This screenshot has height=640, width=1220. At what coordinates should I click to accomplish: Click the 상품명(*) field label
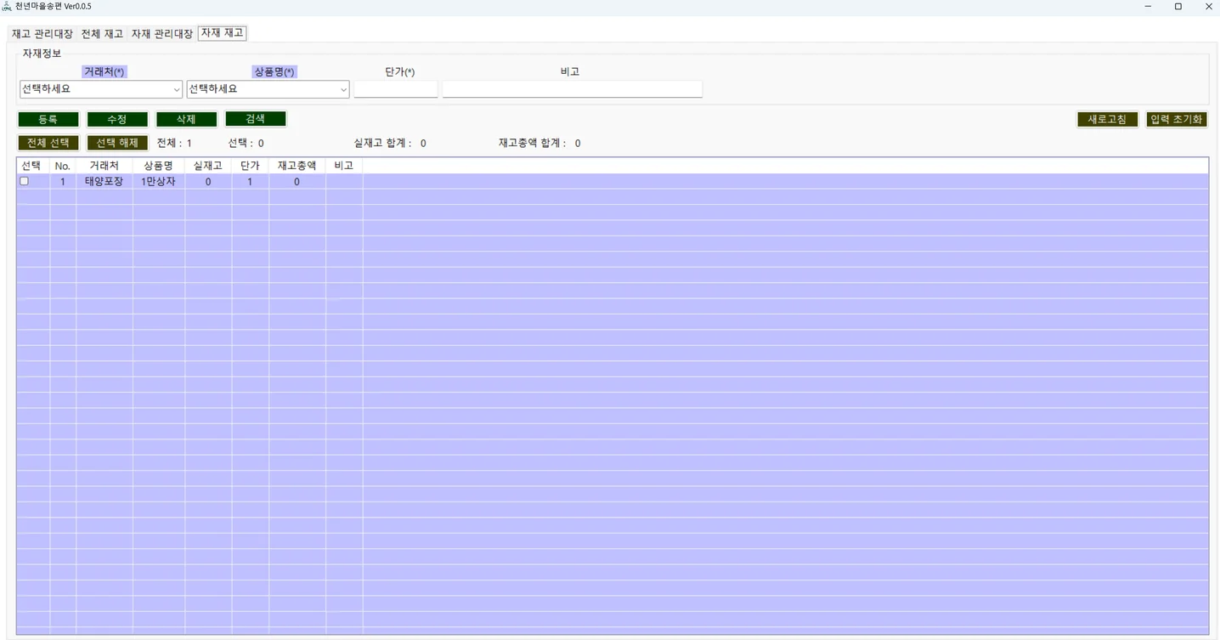click(275, 72)
